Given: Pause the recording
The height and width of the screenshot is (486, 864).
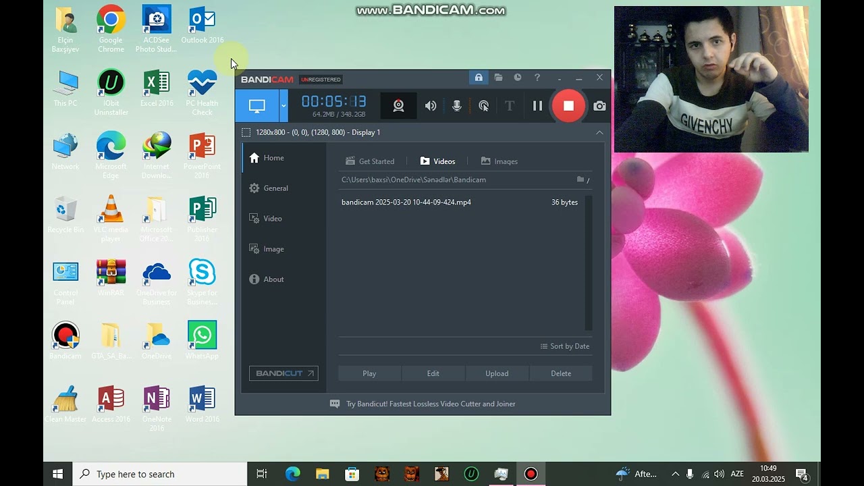Looking at the screenshot, I should (x=537, y=106).
